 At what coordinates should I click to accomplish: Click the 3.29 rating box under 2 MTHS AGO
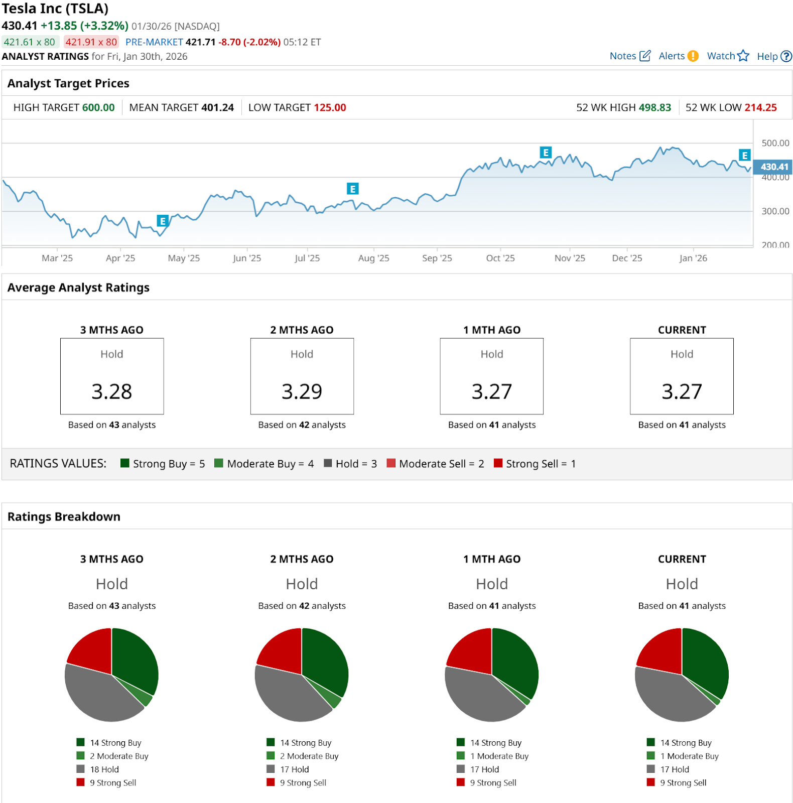point(302,376)
